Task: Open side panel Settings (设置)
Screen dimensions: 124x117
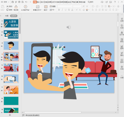Action: (122, 77)
